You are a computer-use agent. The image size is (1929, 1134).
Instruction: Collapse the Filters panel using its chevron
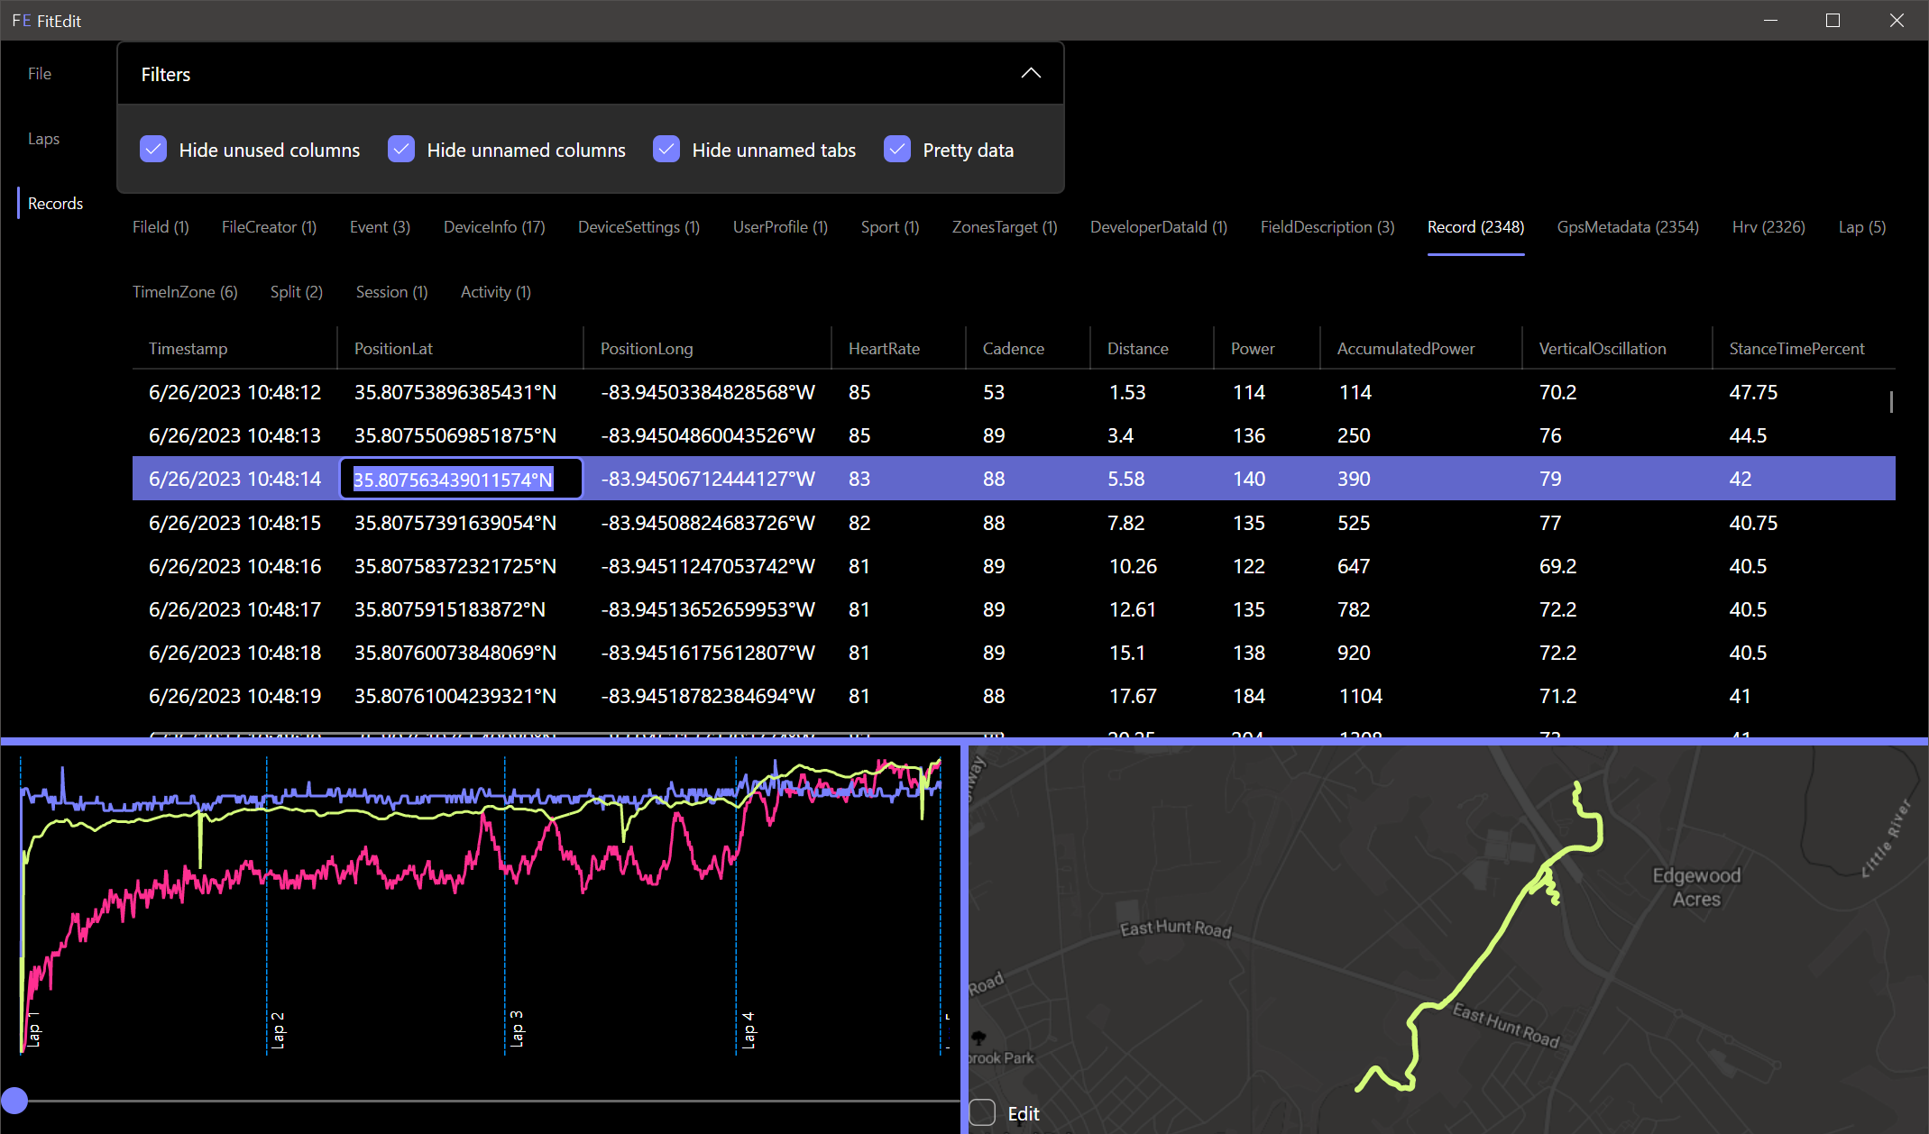(1031, 73)
